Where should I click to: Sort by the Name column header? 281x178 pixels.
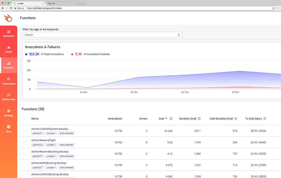pyautogui.click(x=35, y=118)
